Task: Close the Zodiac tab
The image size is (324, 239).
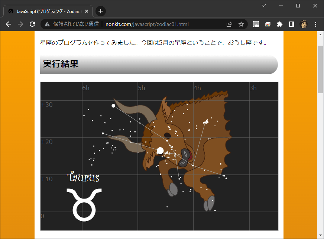Action: point(87,11)
